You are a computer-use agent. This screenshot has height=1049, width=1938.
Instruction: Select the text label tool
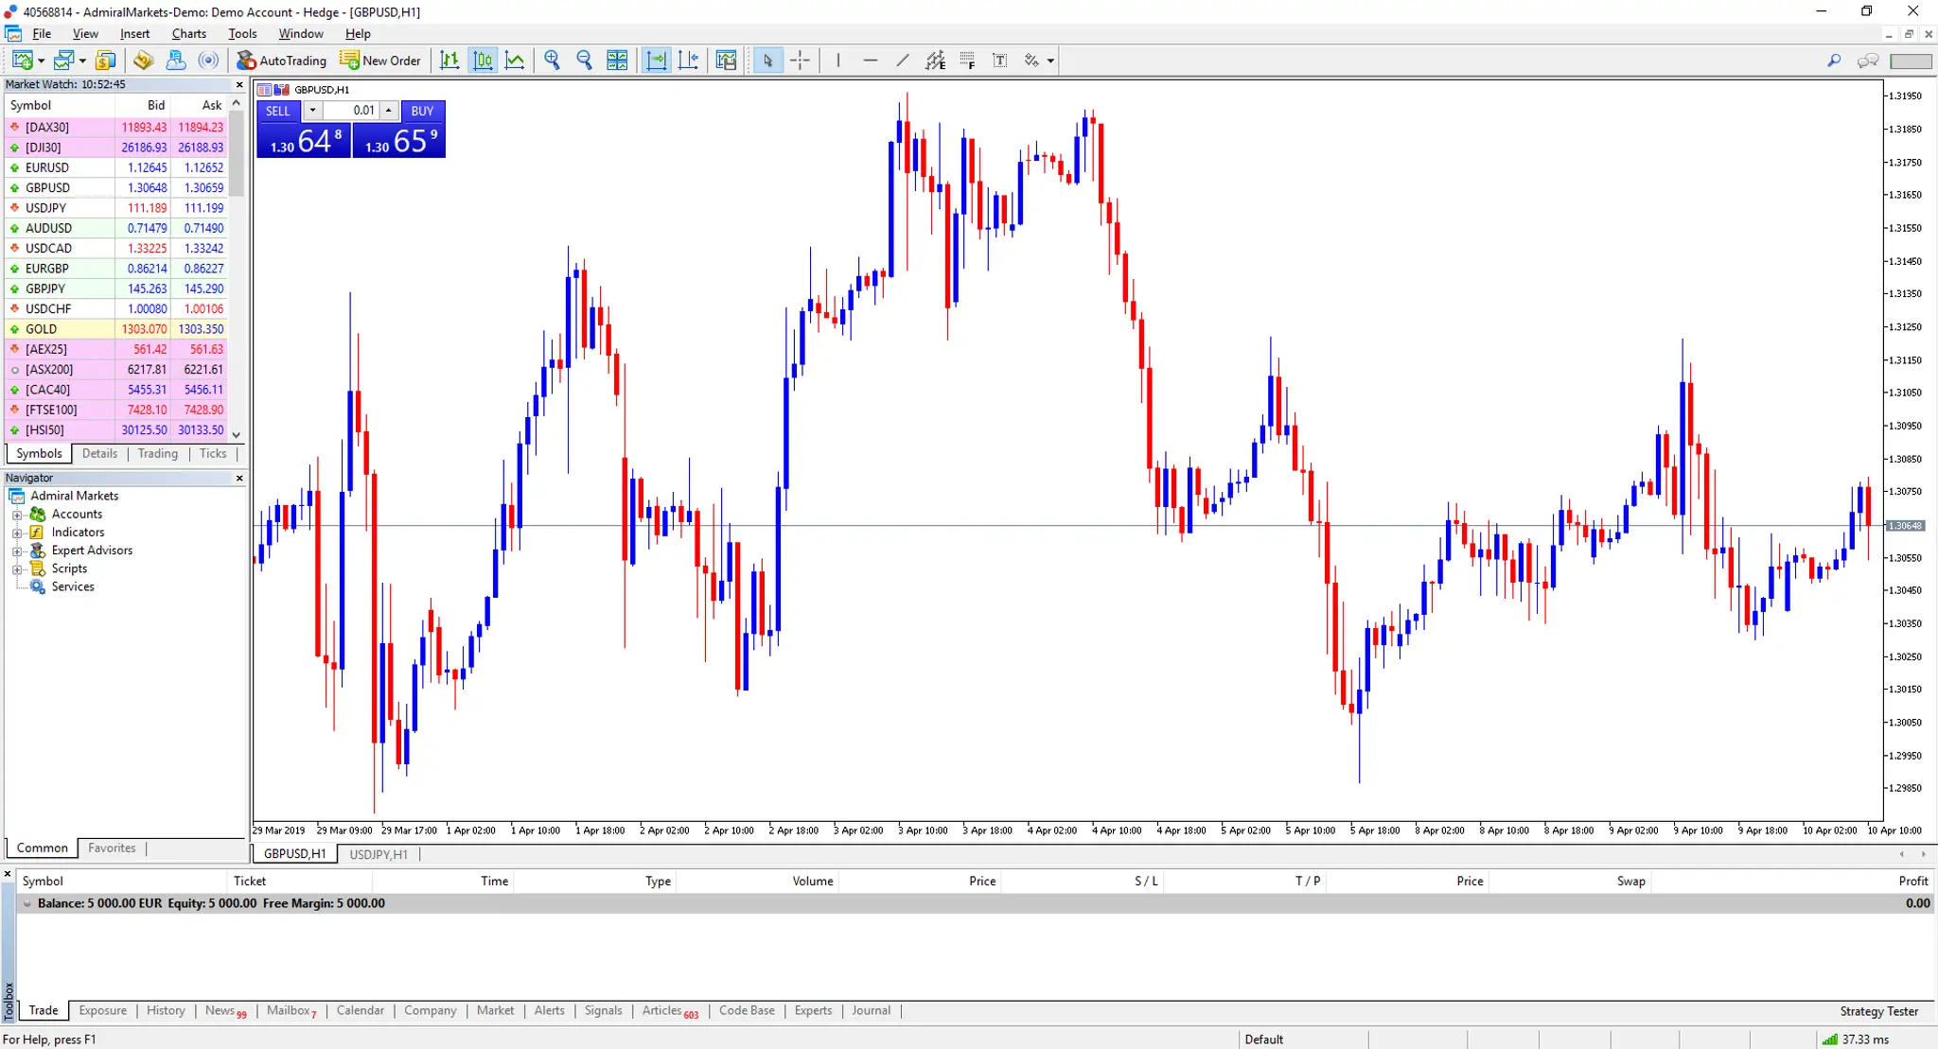1000,61
